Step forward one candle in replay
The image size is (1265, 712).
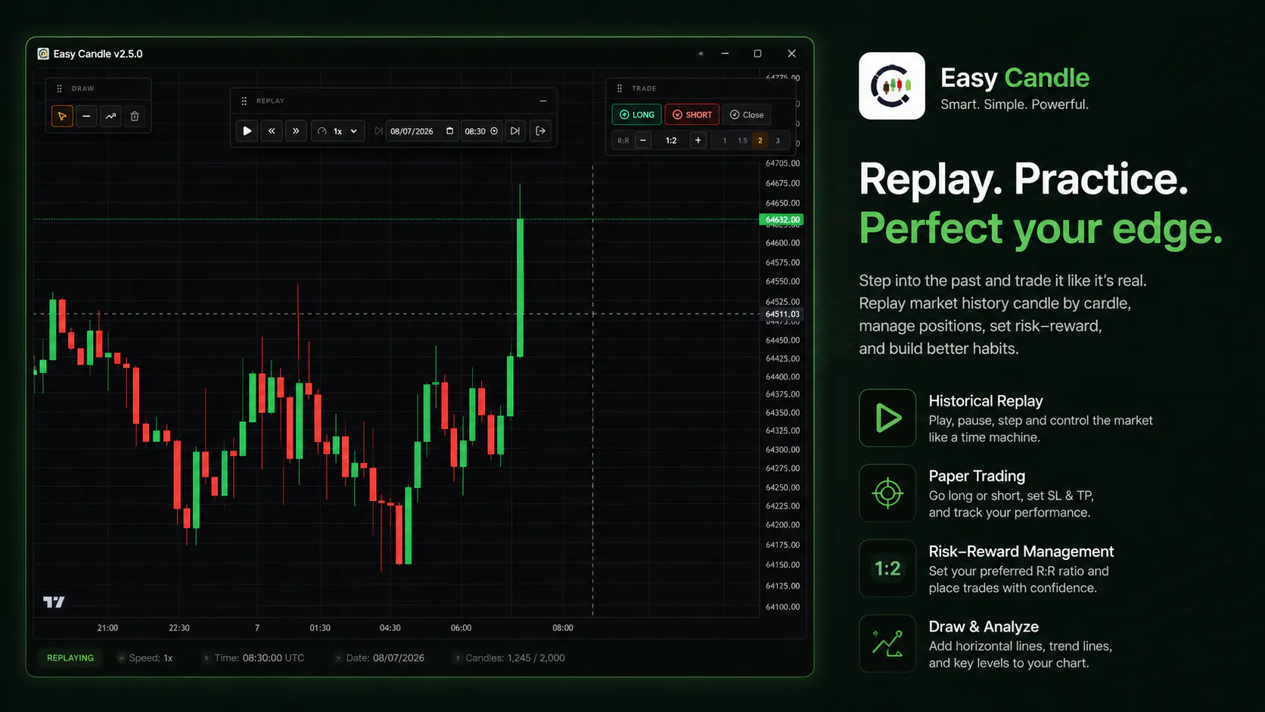pos(296,131)
